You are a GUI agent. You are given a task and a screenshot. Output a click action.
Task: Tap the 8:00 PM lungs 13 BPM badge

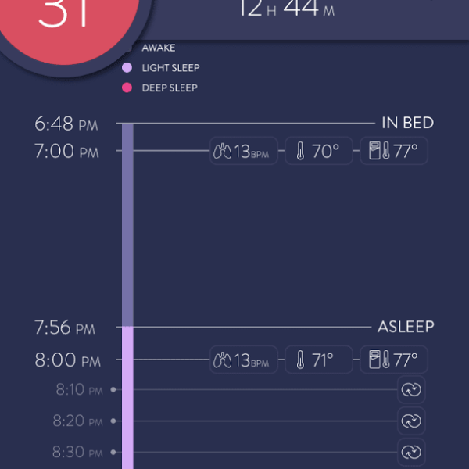pos(243,360)
